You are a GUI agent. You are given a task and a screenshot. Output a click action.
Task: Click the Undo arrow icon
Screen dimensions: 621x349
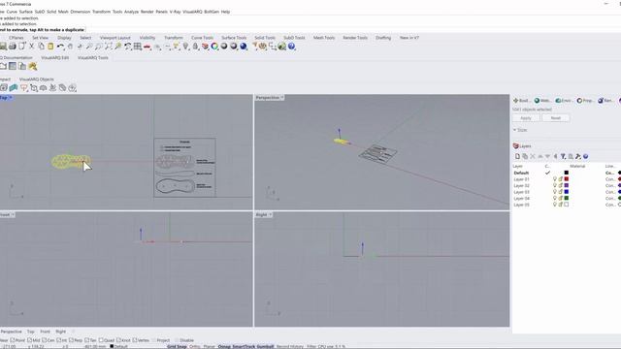60,47
